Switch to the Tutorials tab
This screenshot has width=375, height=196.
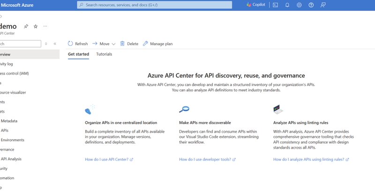104,54
